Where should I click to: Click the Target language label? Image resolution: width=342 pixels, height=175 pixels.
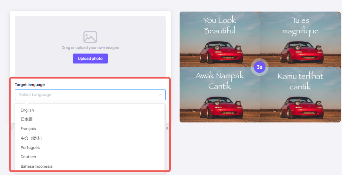(30, 85)
